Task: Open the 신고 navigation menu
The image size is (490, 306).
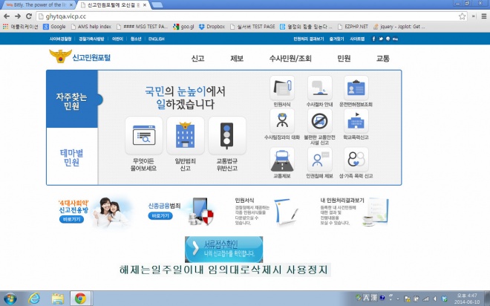Action: [197, 57]
